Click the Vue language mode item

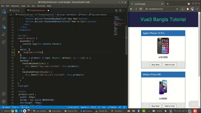tap(104, 107)
